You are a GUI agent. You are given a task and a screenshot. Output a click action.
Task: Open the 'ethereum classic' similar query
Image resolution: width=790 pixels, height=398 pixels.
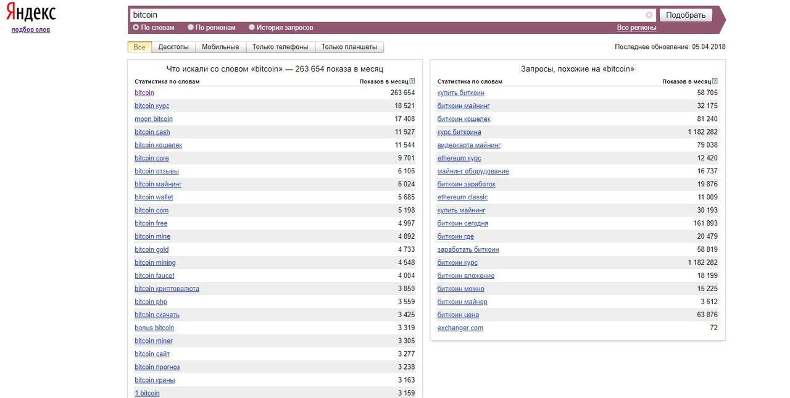462,197
